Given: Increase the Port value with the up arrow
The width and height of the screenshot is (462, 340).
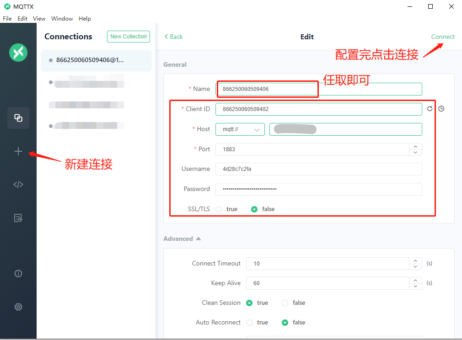Looking at the screenshot, I should click(x=415, y=146).
